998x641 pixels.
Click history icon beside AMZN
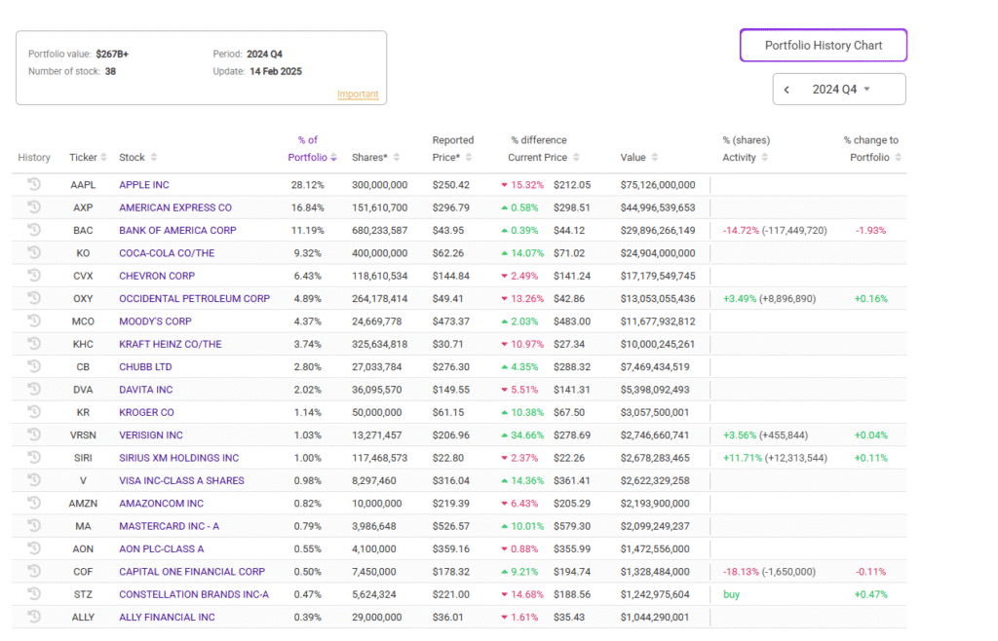(34, 503)
